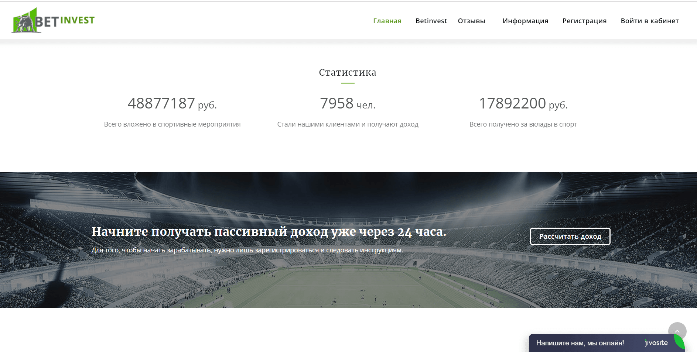
Task: Click the Статистика section heading
Action: pyautogui.click(x=348, y=72)
